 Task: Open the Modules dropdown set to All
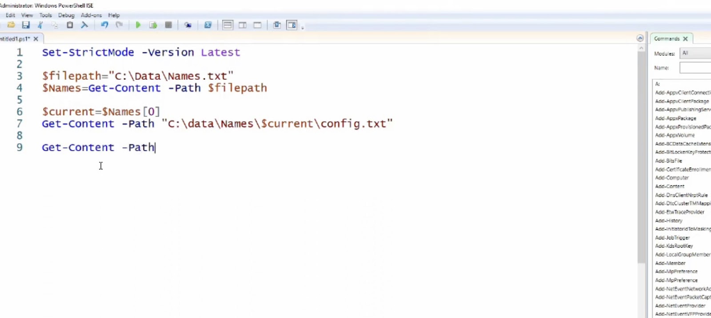[695, 53]
